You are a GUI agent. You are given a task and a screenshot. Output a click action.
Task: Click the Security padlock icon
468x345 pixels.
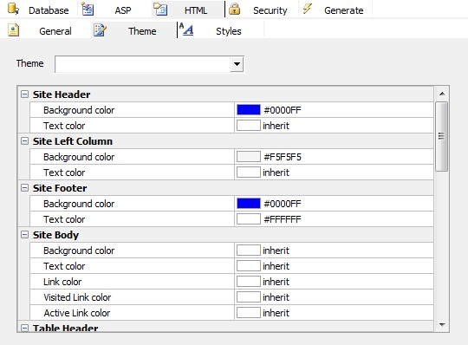[x=234, y=9]
